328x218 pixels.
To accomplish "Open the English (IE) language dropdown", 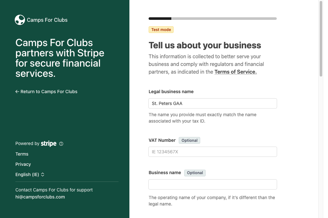I will pos(30,174).
